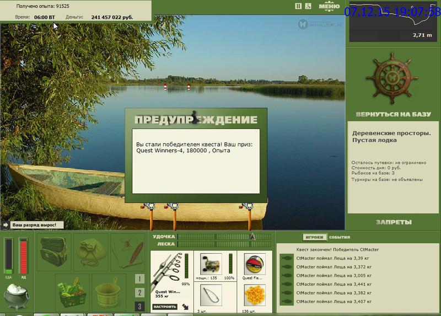This screenshot has height=316, width=441.
Task: Pause the game with the pause icon
Action: pyautogui.click(x=298, y=6)
